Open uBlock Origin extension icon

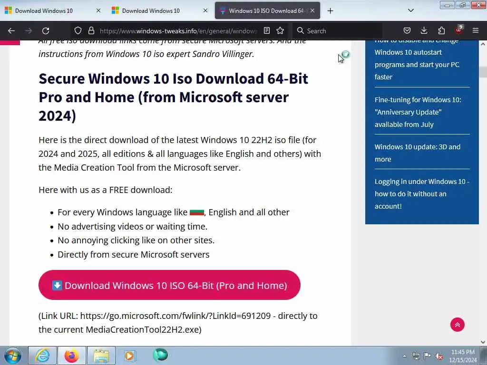coord(459,30)
